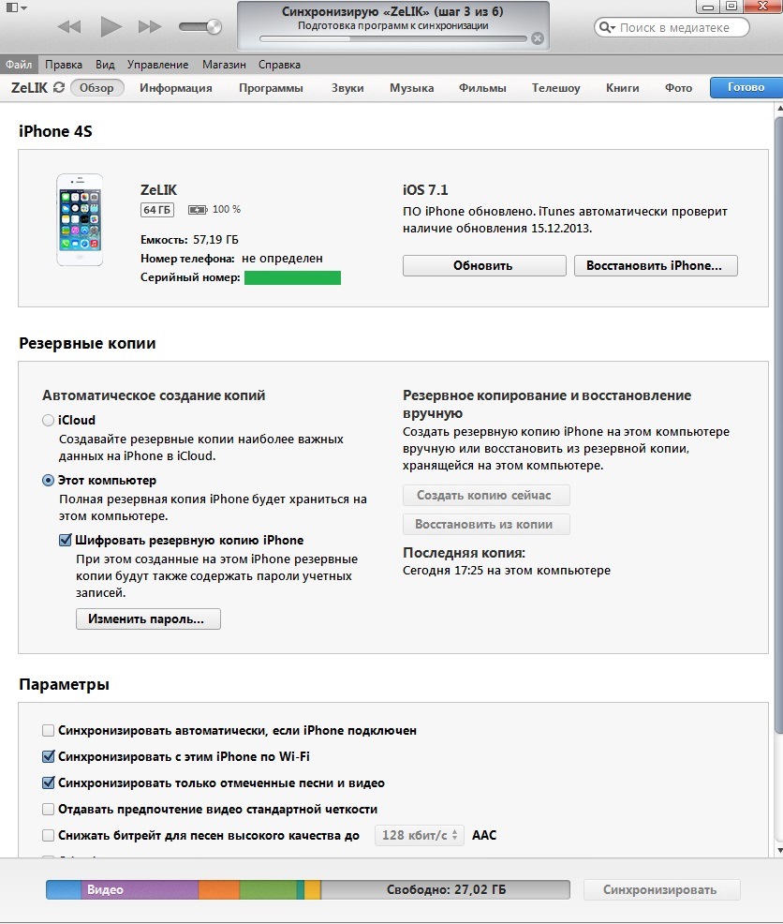Click the sync spinner next to ZeLIK
Screen dimensions: 783x924
58,87
